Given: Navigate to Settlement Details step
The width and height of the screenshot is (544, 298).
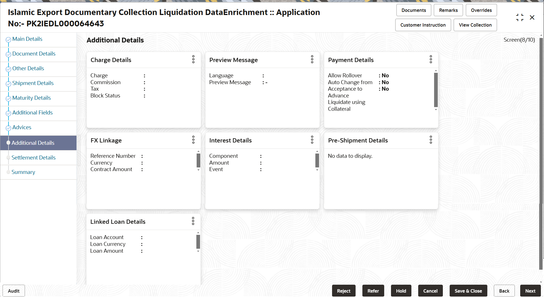Looking at the screenshot, I should pos(33,158).
